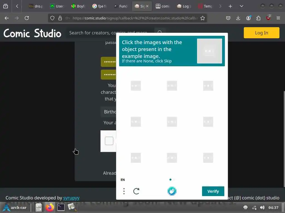Select the bottom-left captcha image tile
Image resolution: width=285 pixels, height=213 pixels.
(x=136, y=158)
